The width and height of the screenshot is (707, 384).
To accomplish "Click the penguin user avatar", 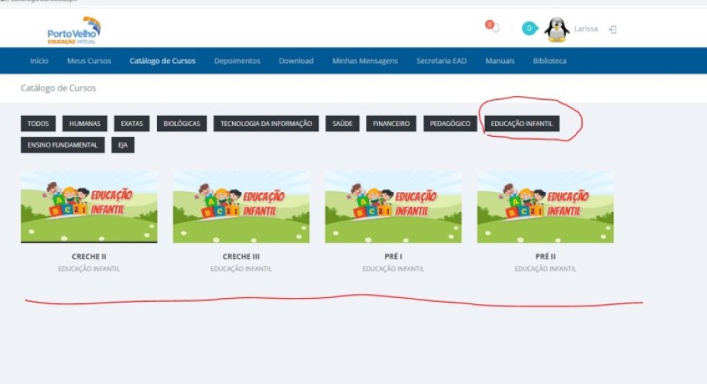I will point(556,29).
